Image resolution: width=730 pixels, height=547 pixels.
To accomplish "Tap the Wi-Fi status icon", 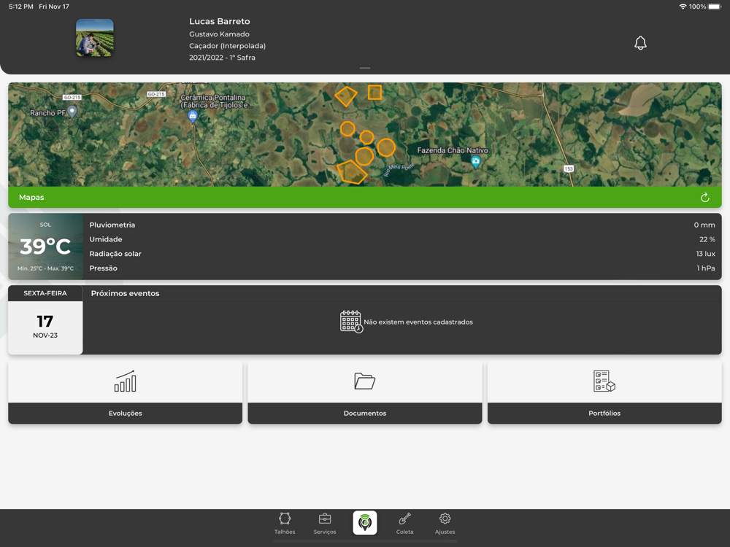I will 683,7.
